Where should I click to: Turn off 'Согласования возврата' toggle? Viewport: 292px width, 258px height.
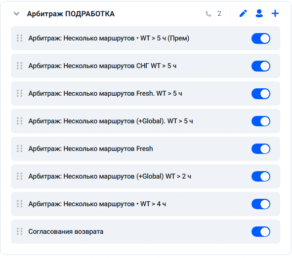(261, 231)
